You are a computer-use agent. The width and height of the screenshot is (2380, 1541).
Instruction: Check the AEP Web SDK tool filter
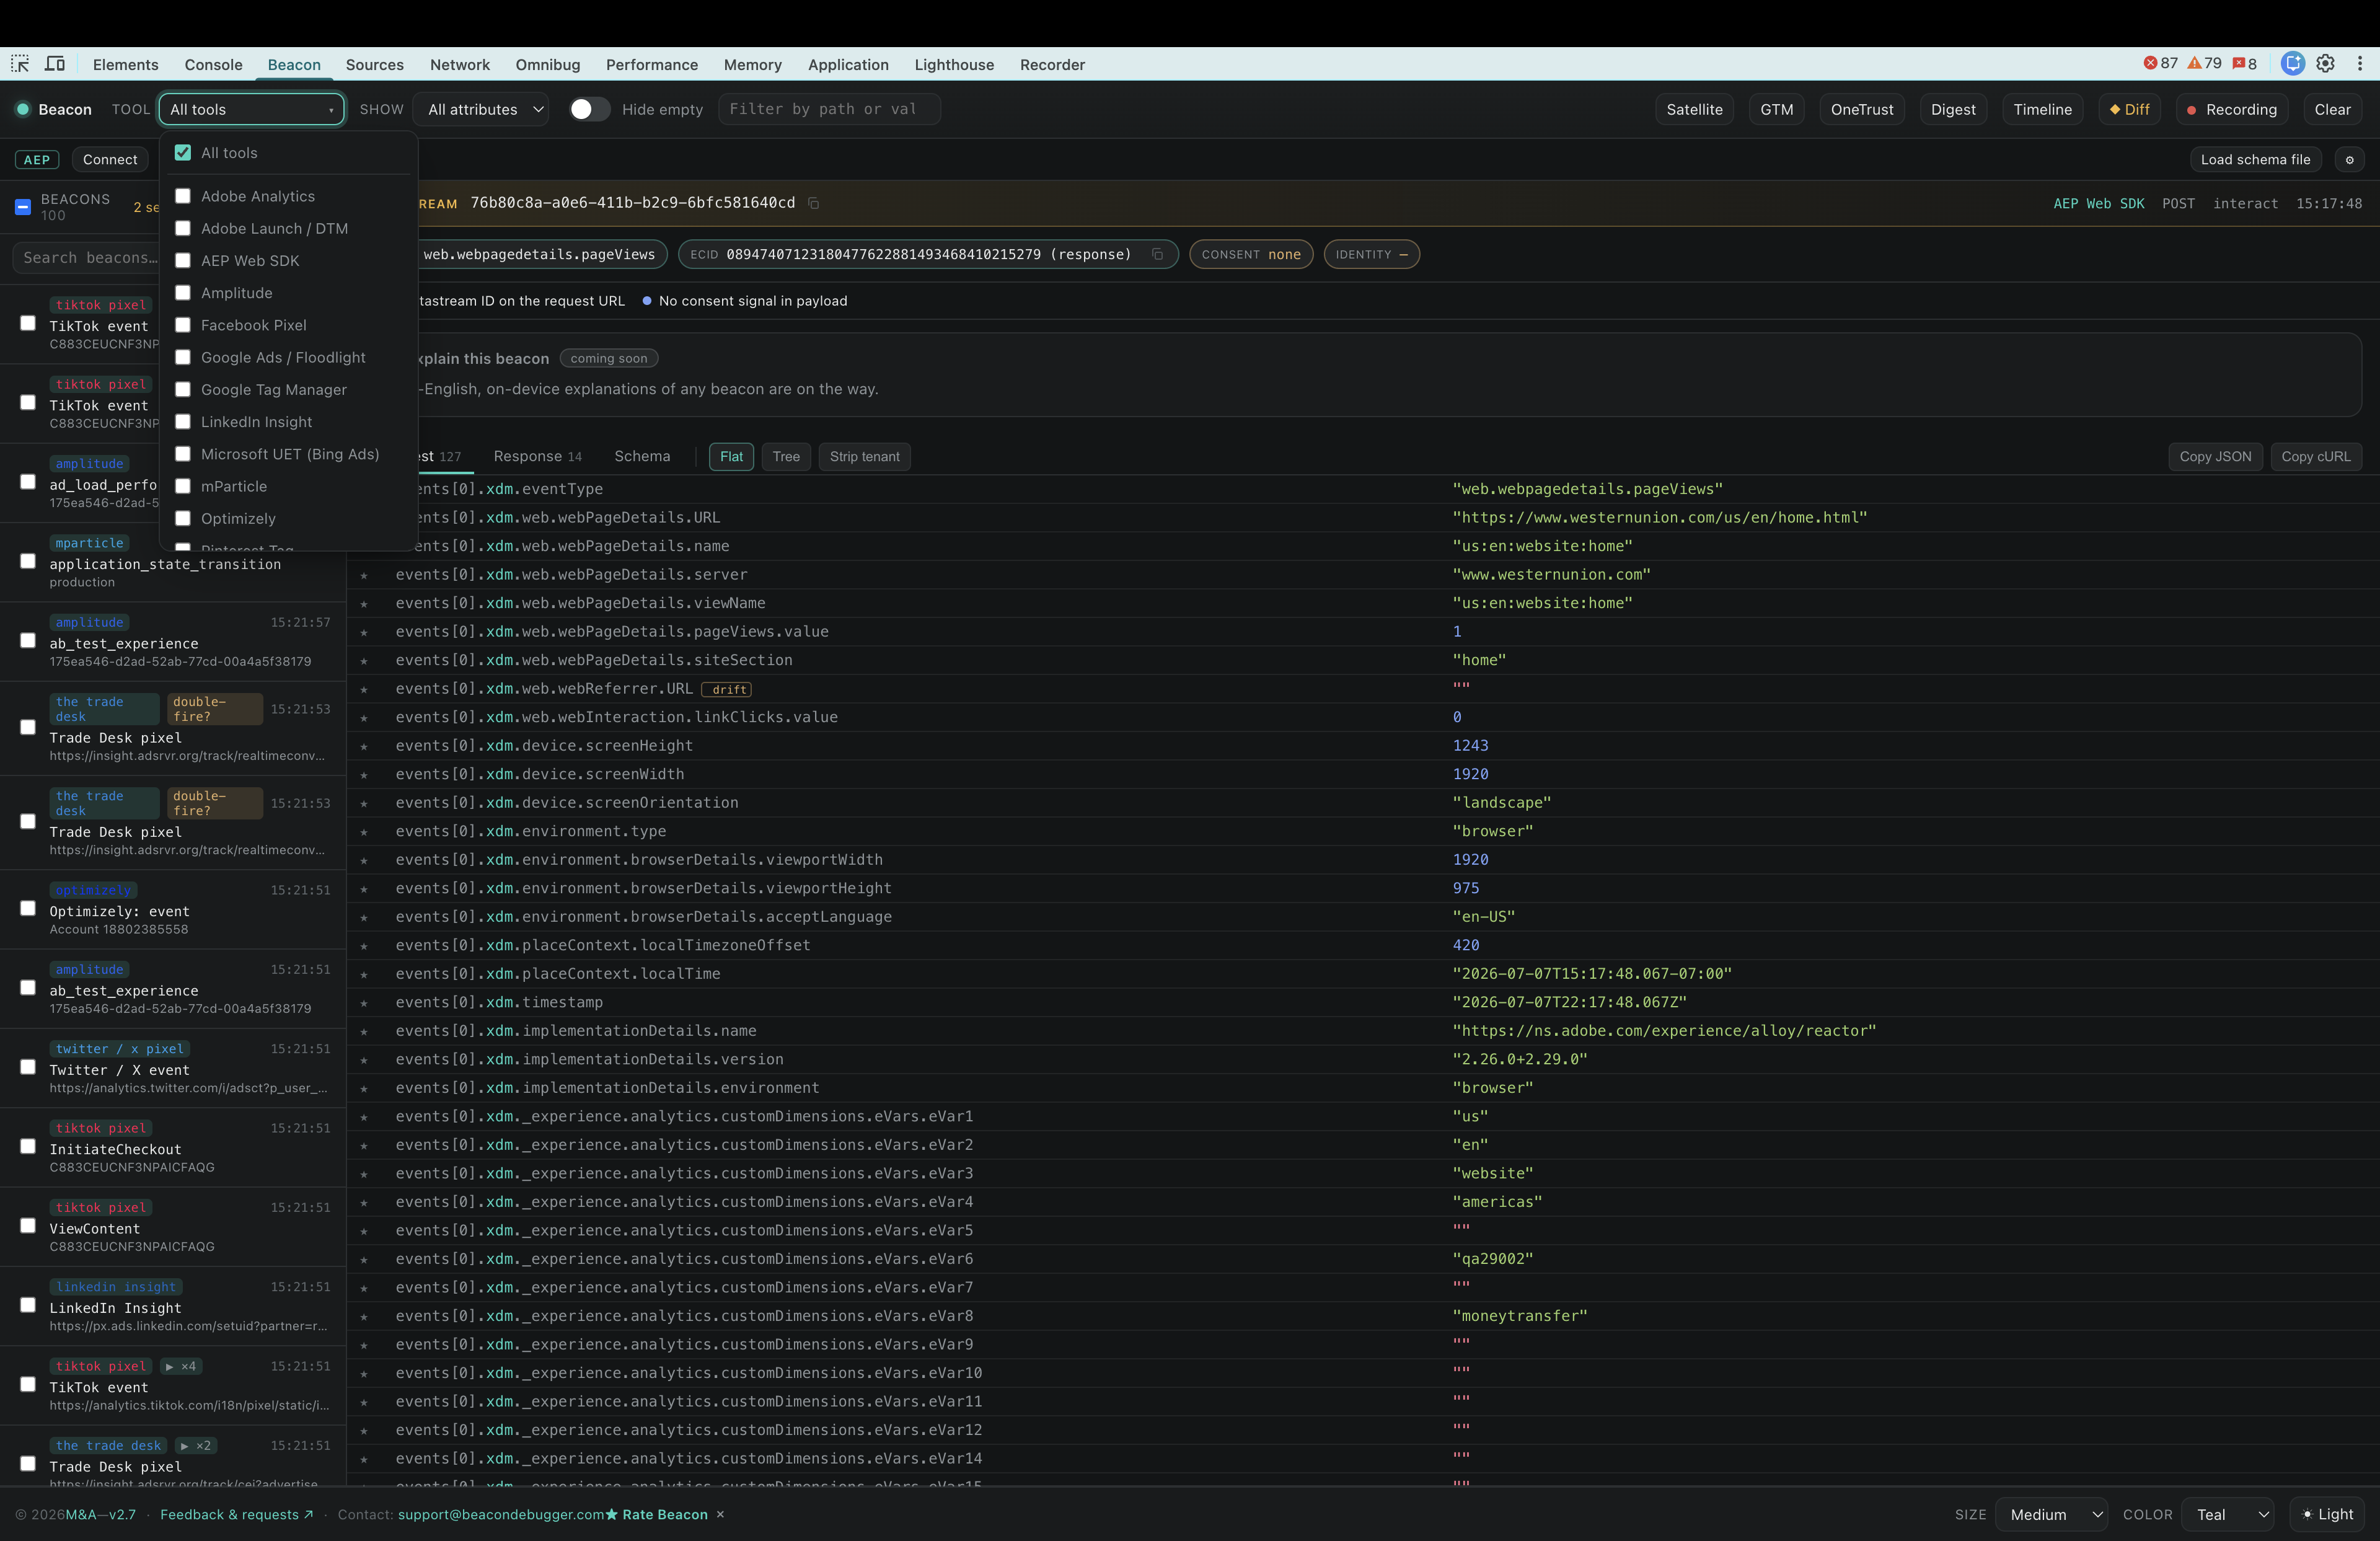coord(183,261)
